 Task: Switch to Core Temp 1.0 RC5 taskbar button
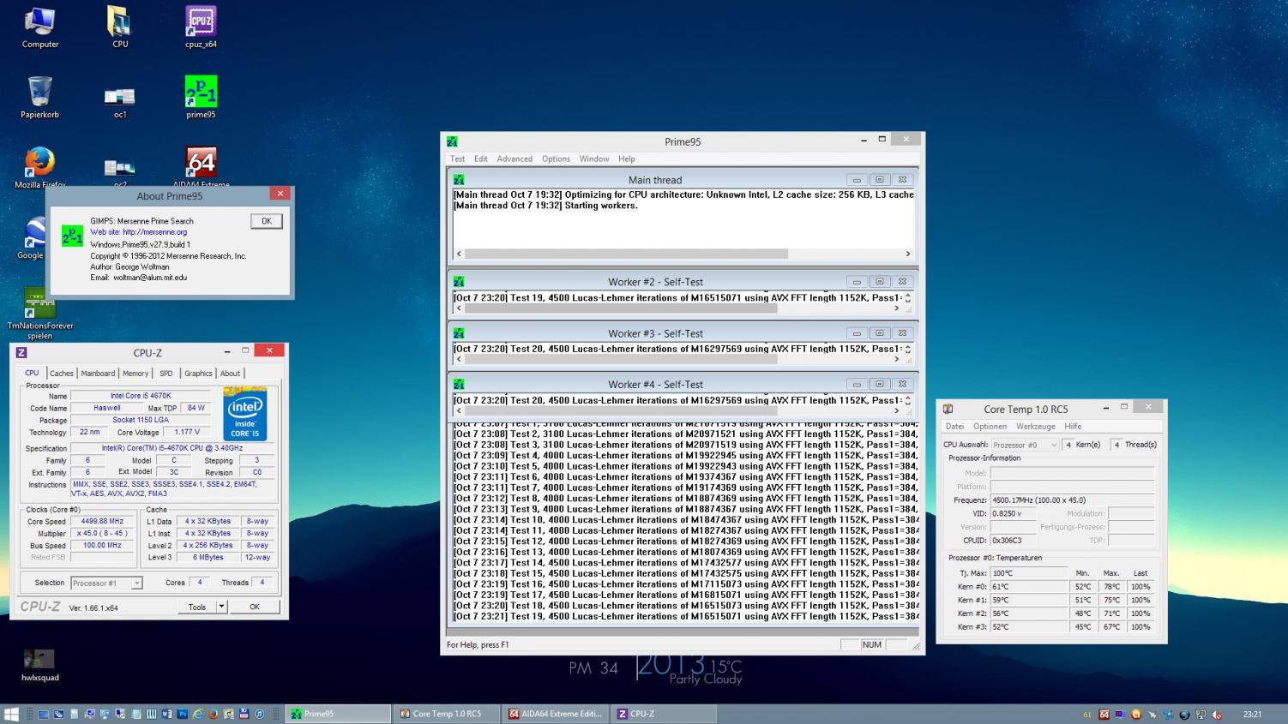pyautogui.click(x=446, y=714)
